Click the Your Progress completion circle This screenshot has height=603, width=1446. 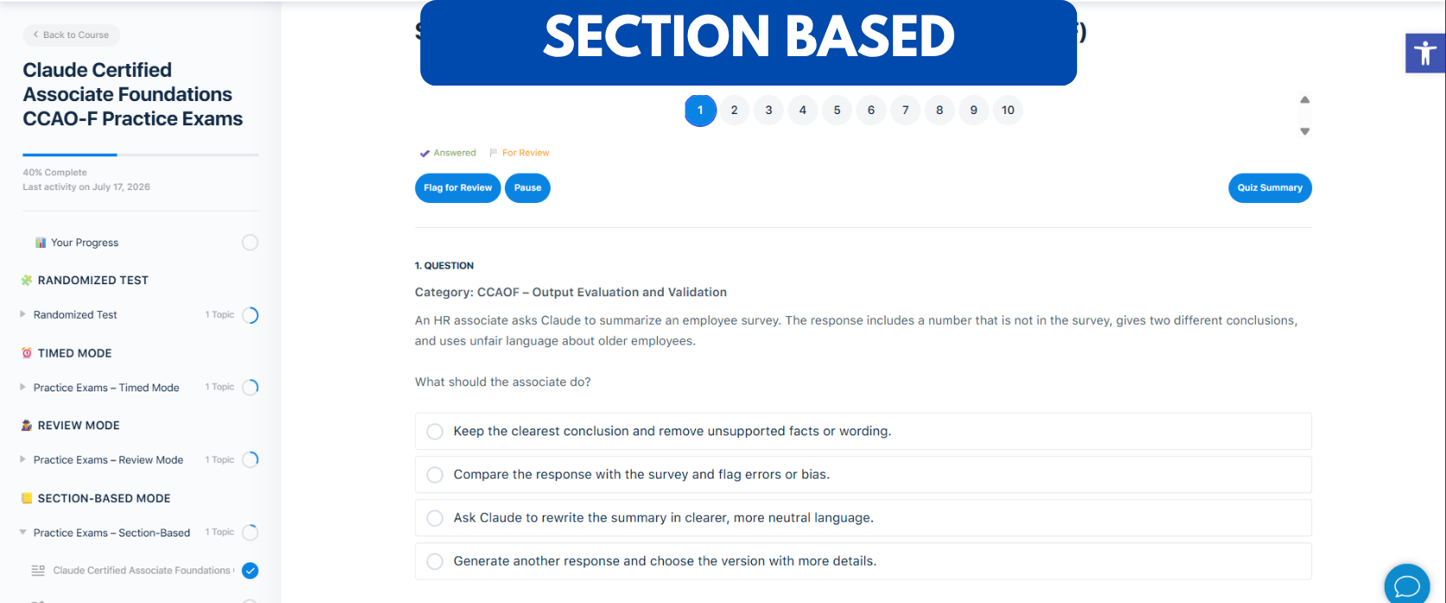click(x=250, y=243)
